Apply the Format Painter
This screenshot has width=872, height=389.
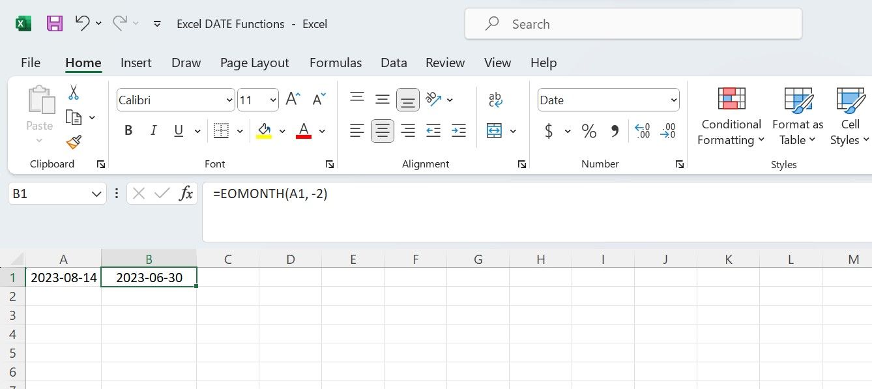tap(74, 143)
